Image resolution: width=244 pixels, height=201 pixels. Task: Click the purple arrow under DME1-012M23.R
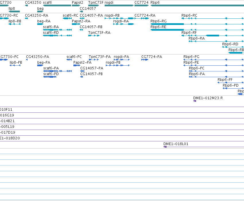195,101
